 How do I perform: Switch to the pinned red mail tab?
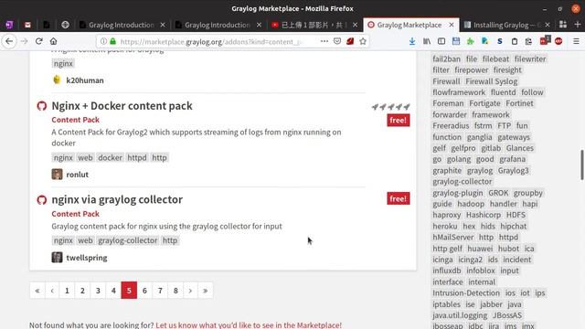click(27, 25)
